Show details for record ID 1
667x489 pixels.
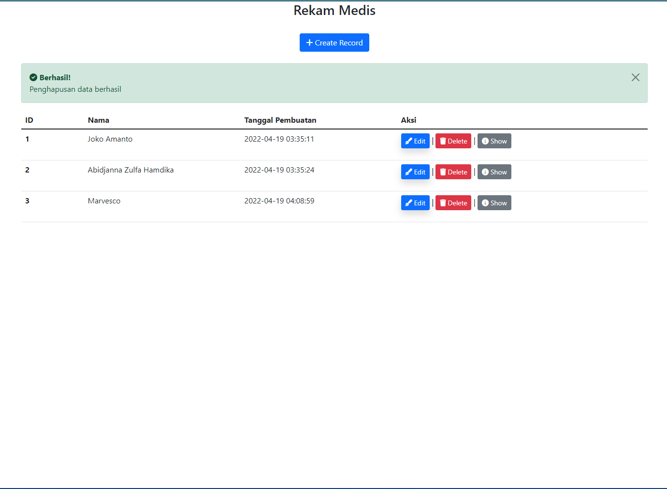tap(494, 141)
